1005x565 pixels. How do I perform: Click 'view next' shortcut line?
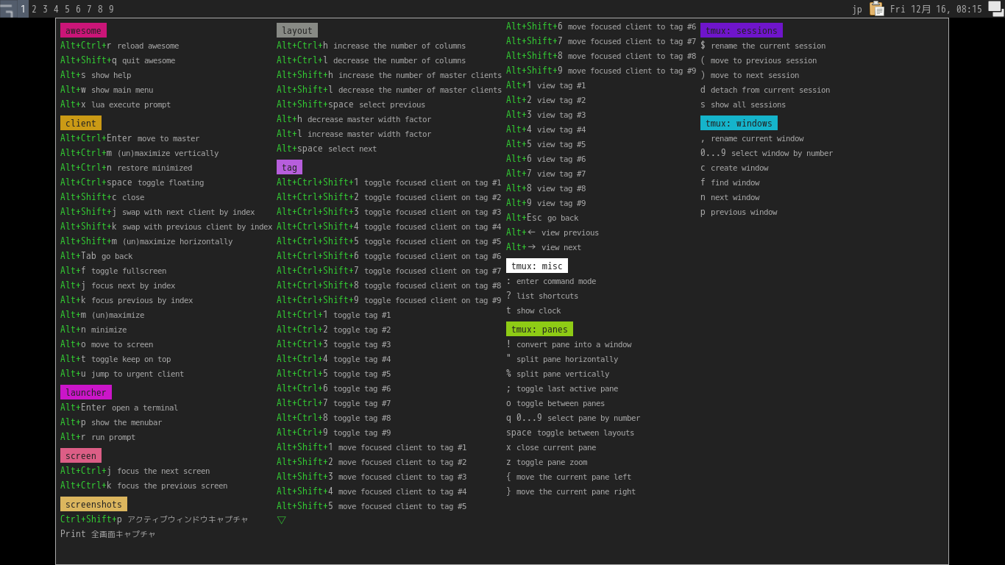pos(544,247)
